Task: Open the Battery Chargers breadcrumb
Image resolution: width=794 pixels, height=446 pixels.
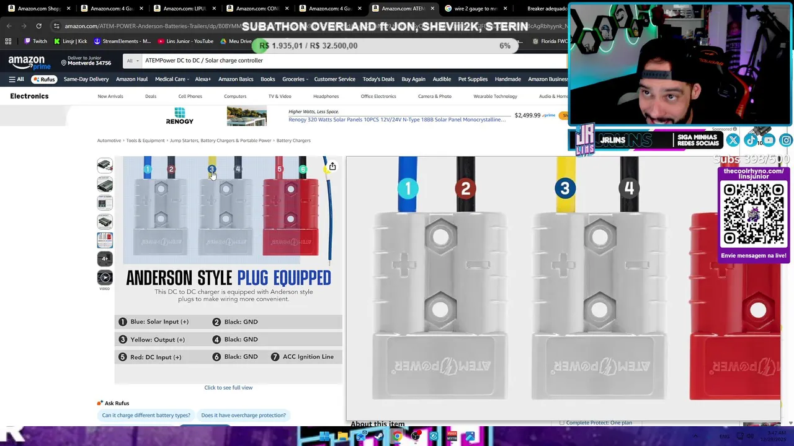Action: pyautogui.click(x=293, y=141)
